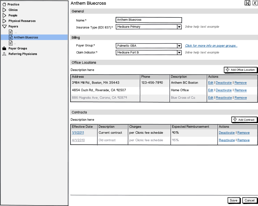Click plus icon in Add Office Location
258x206 pixels.
pos(228,70)
